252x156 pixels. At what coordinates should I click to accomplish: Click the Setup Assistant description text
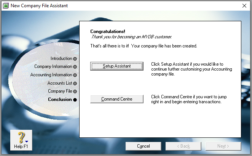click(x=191, y=69)
